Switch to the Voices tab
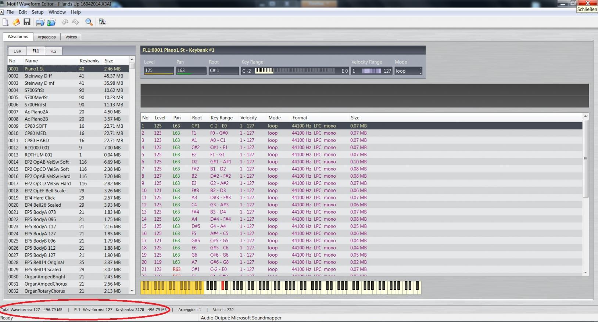598x322 pixels. tap(71, 37)
